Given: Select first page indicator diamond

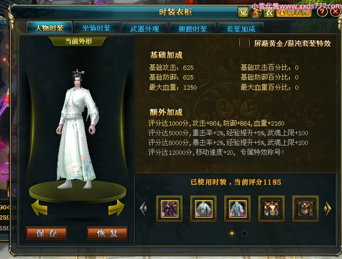Looking at the screenshot, I should [x=232, y=234].
